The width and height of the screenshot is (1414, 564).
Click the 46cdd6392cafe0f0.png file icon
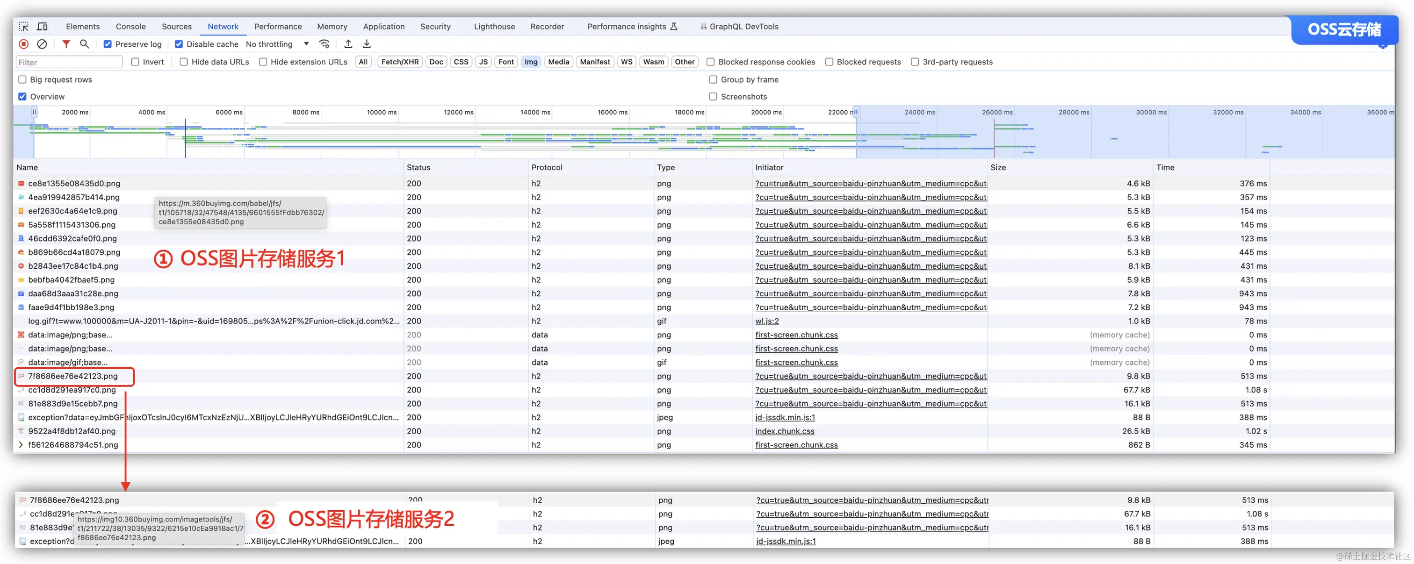[21, 238]
